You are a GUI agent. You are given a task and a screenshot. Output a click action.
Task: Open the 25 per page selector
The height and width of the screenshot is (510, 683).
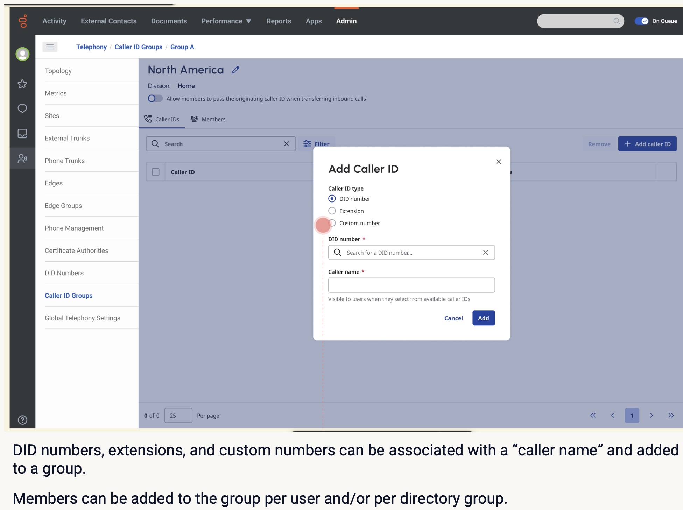178,416
